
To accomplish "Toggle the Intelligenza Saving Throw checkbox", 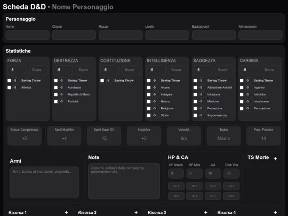I will pos(149,81).
